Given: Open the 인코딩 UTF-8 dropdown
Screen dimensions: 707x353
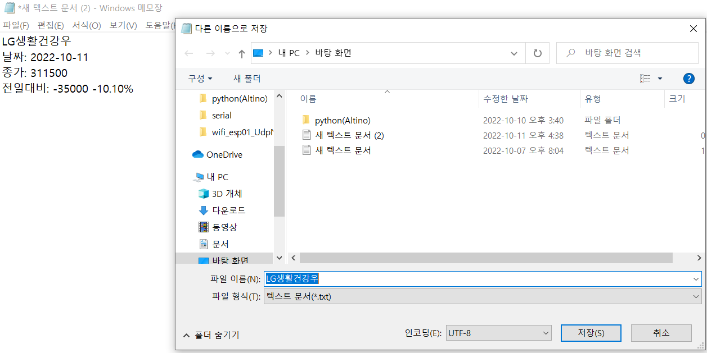Looking at the screenshot, I should [x=498, y=333].
